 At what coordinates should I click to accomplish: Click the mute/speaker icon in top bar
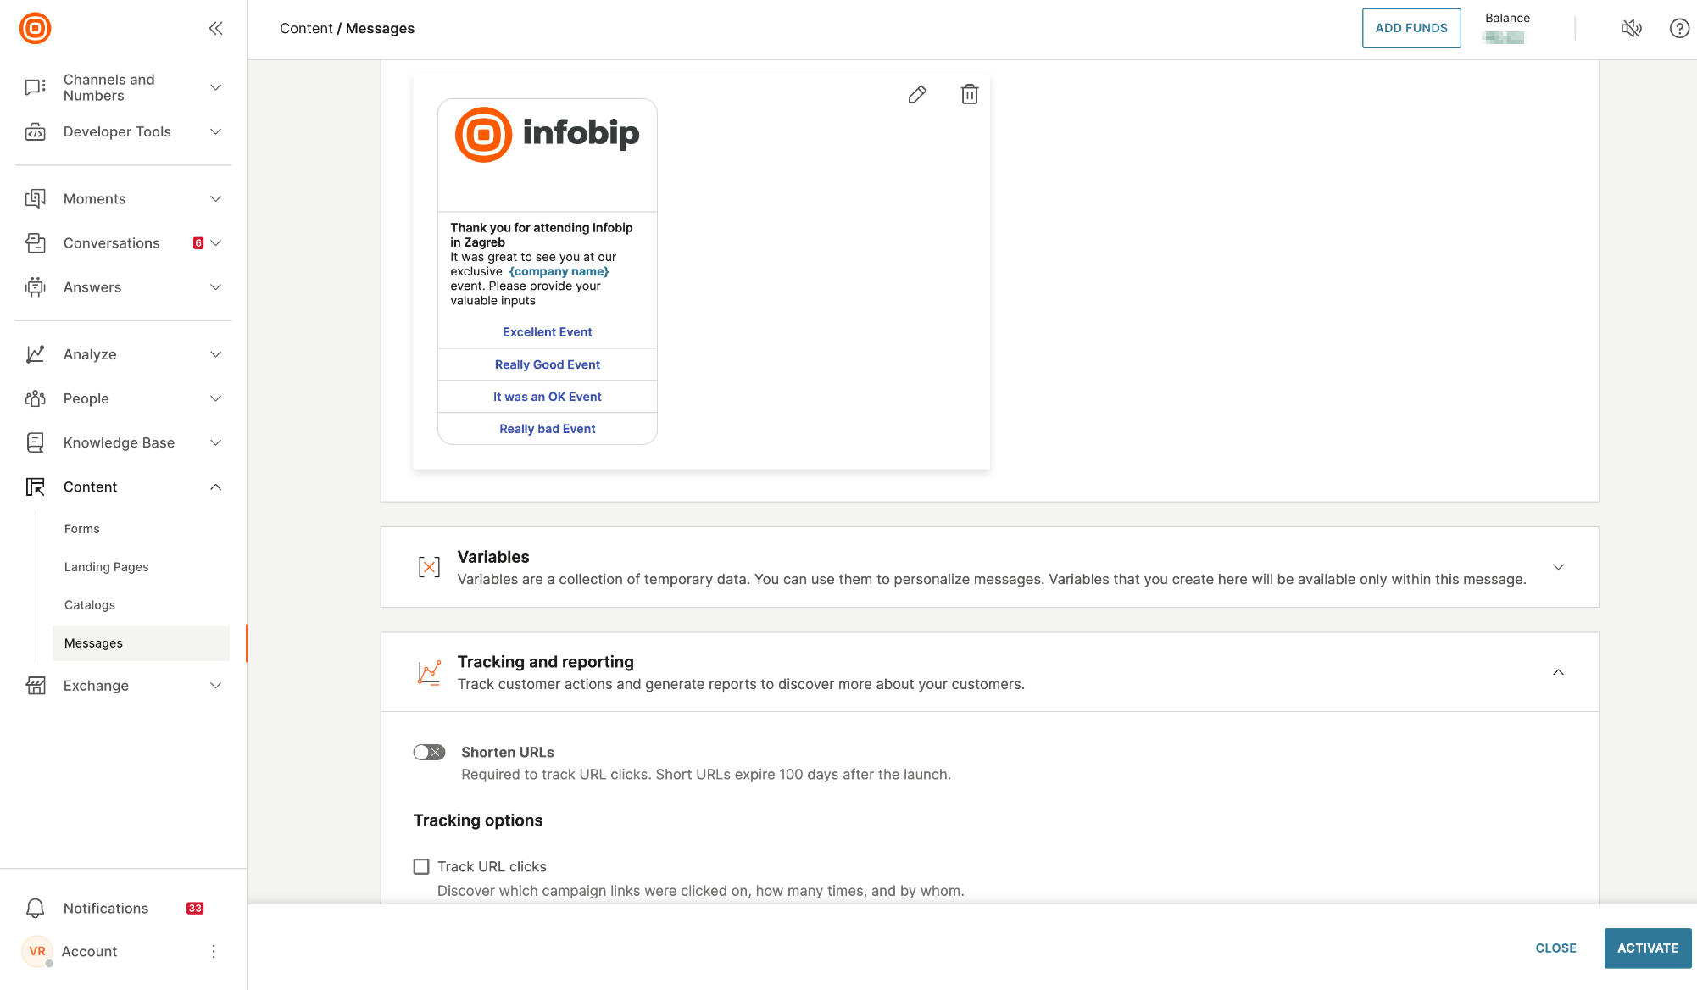coord(1631,28)
